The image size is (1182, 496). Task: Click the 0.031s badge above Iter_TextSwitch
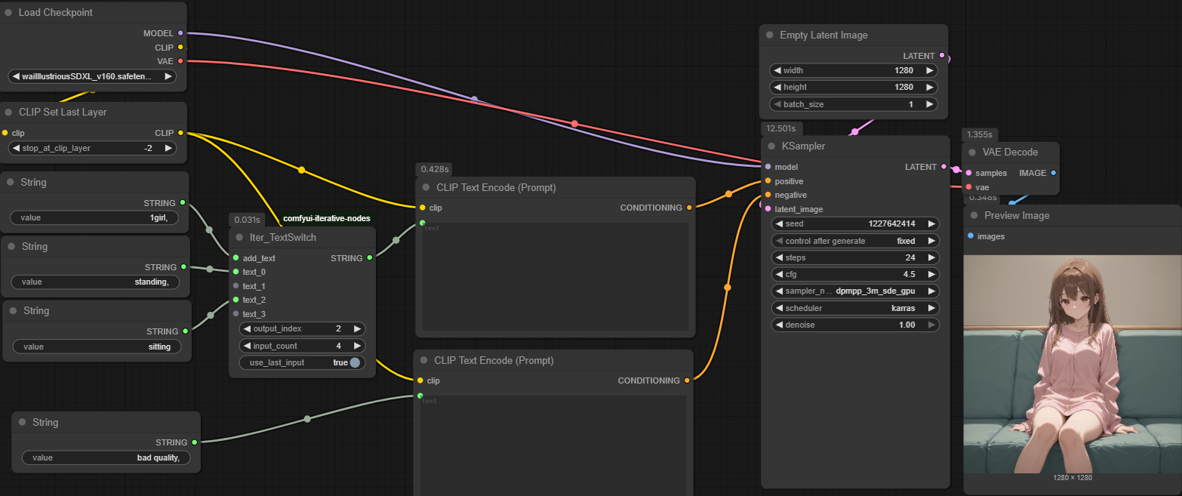[248, 220]
